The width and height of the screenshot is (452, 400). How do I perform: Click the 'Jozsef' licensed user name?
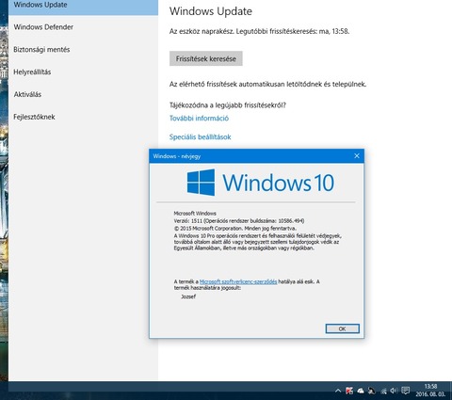[x=188, y=296]
